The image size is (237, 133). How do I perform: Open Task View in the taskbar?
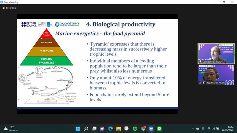tap(94, 129)
